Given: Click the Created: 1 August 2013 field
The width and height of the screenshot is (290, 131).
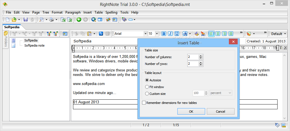Looking at the screenshot, I should 266,41.
